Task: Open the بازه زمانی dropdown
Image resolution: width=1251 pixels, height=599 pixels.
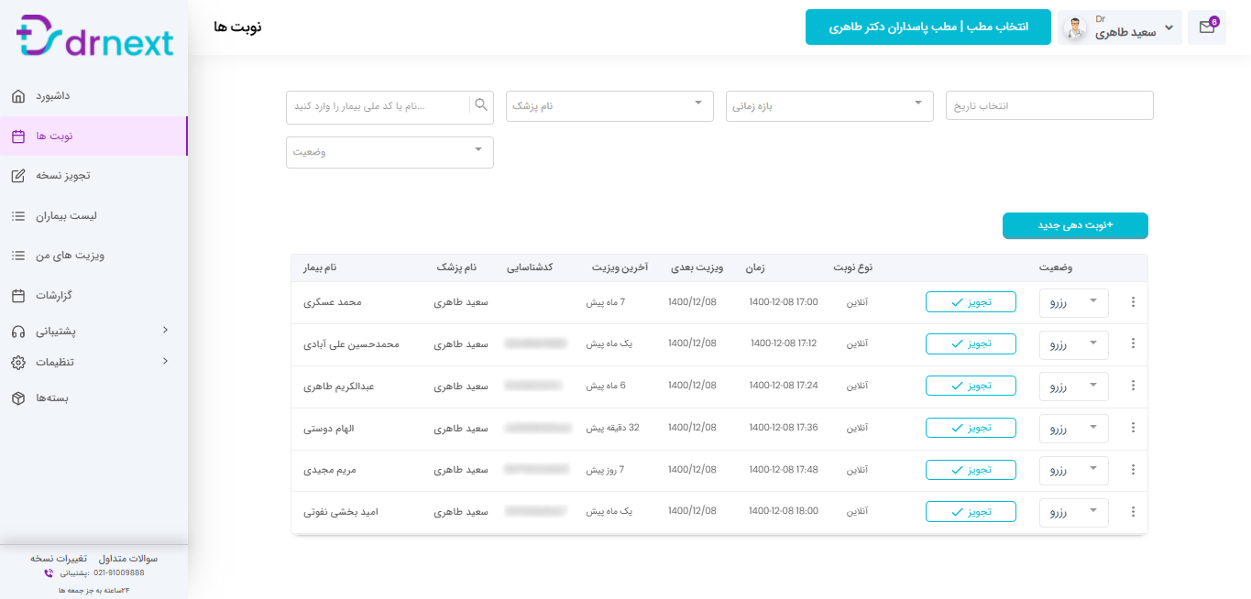Action: coord(829,105)
